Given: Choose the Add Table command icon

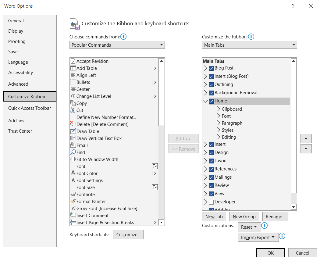Looking at the screenshot, I should click(73, 68).
